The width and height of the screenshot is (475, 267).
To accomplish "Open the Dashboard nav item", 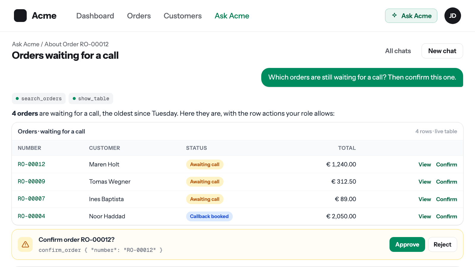I will [95, 16].
